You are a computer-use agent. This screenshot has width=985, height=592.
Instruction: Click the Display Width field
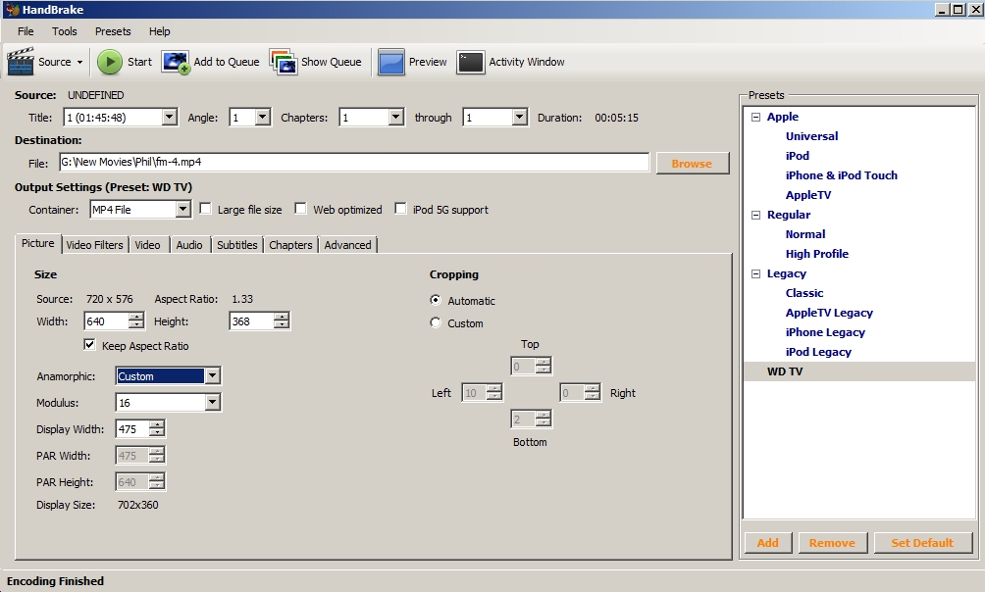pos(132,428)
